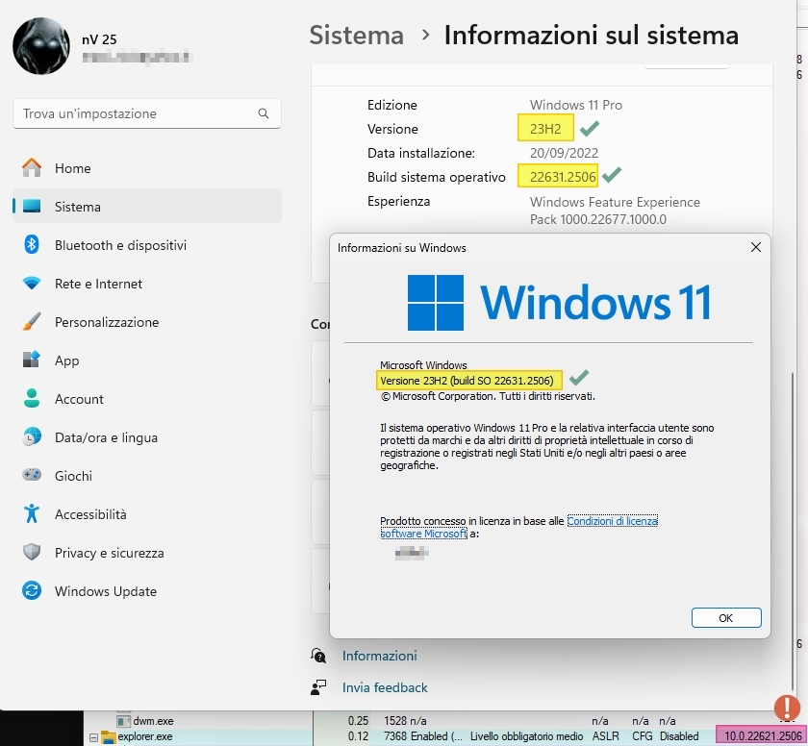The width and height of the screenshot is (808, 746).
Task: Click the explorer.exe process name
Action: click(x=145, y=736)
